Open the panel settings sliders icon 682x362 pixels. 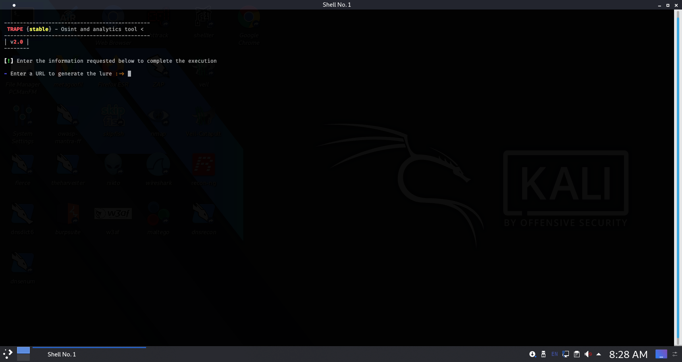coord(675,354)
